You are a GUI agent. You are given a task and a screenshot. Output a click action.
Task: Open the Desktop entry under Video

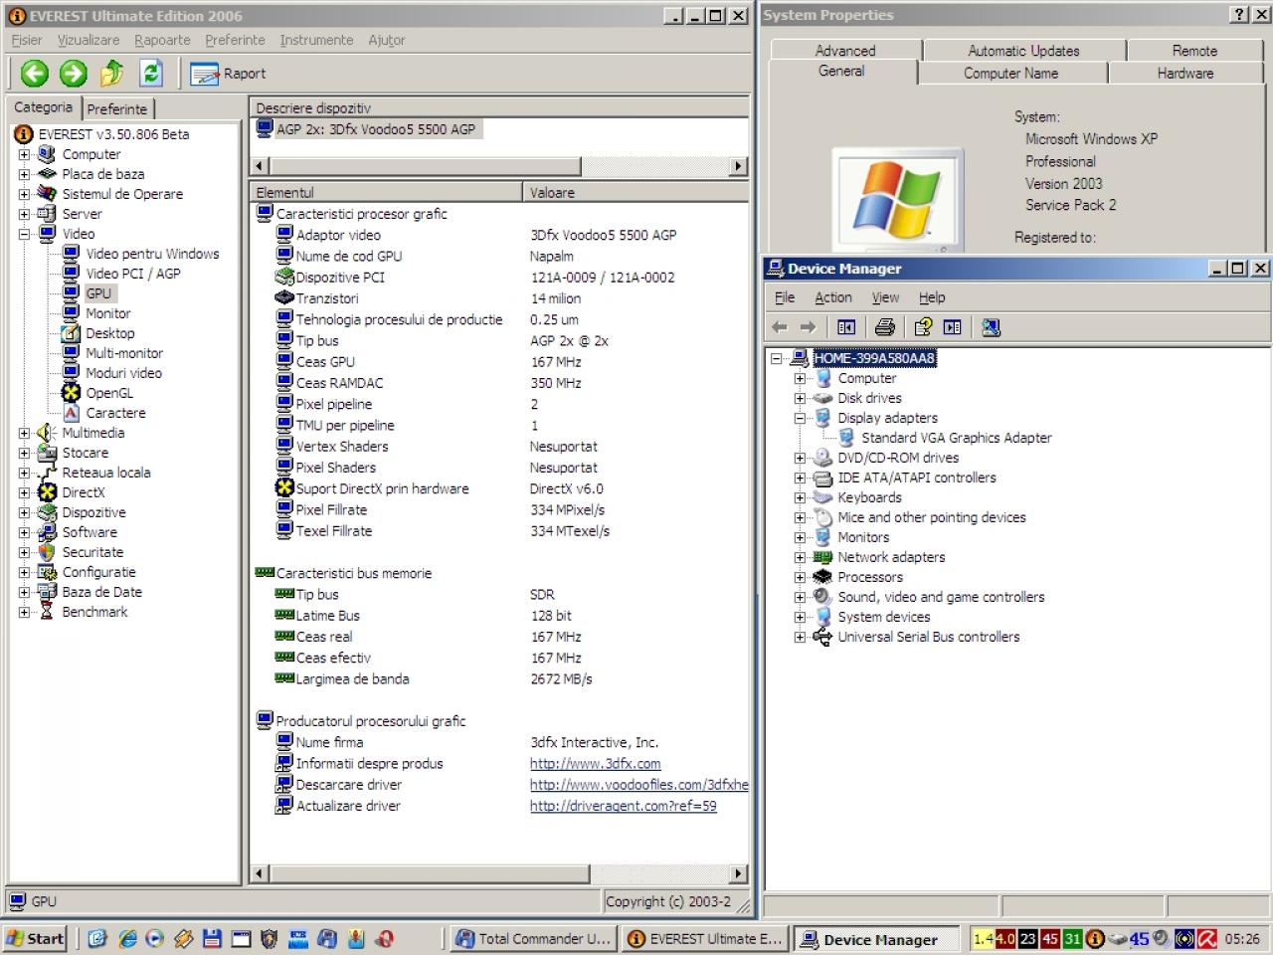pos(109,333)
